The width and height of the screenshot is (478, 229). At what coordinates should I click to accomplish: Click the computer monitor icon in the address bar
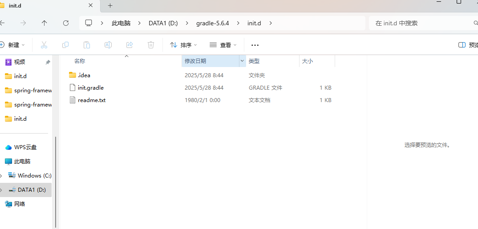click(89, 23)
